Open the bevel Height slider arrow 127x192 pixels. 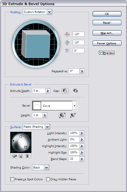45,115
